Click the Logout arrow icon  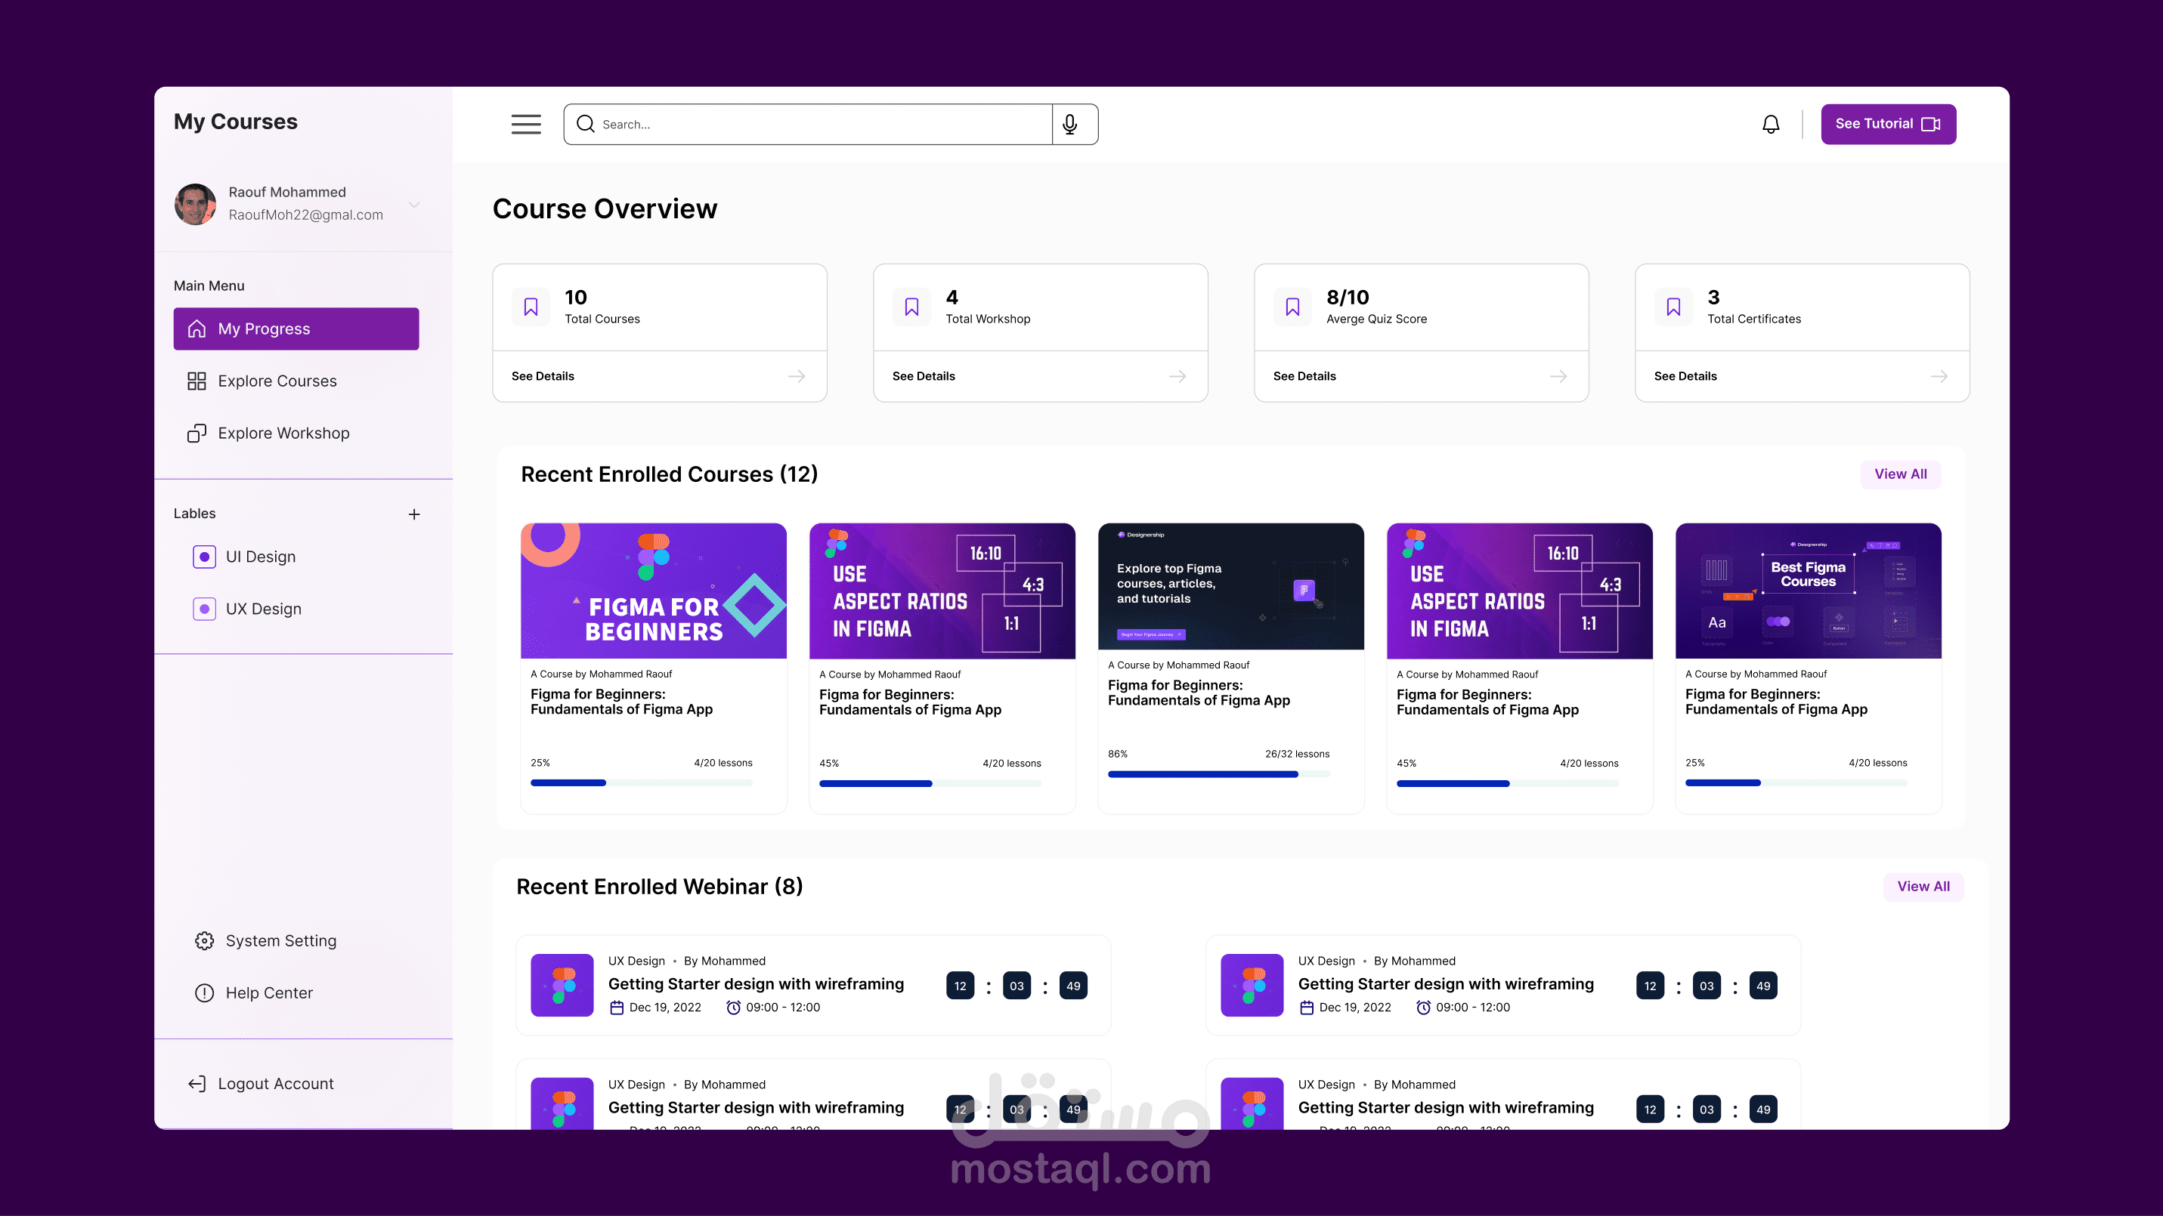pyautogui.click(x=196, y=1083)
